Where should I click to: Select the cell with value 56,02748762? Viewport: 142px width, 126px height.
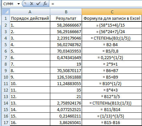[66, 44]
